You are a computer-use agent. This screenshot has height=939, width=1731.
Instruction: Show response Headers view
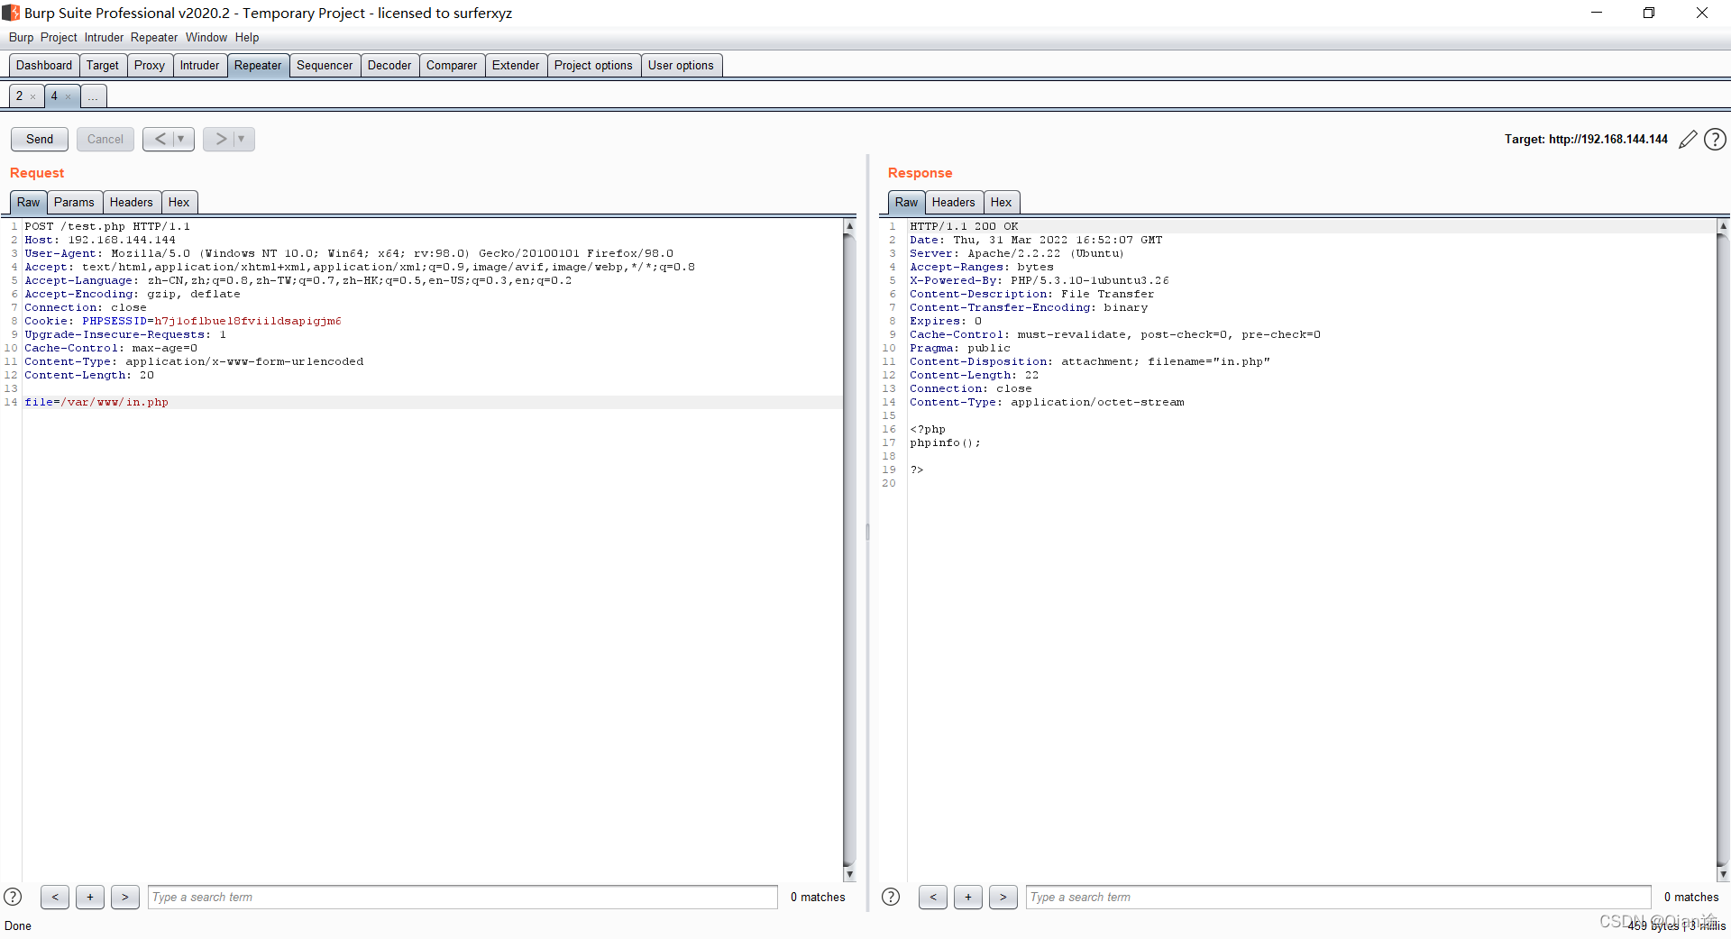(954, 202)
